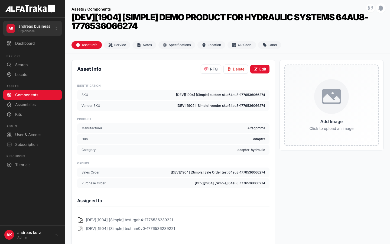The height and width of the screenshot is (244, 390).
Task: Open the QR Code tab
Action: tap(242, 45)
